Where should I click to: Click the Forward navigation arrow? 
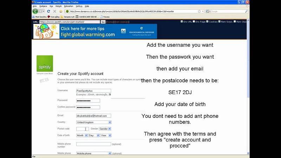[40, 11]
